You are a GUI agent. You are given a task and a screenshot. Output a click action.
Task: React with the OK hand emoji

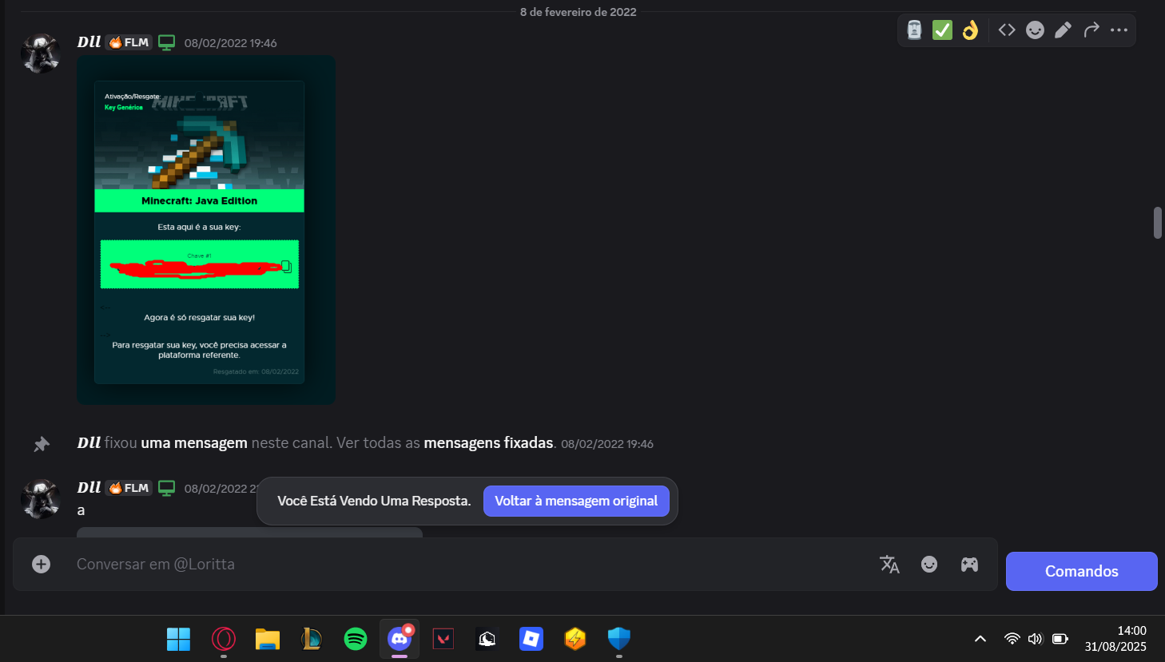970,30
